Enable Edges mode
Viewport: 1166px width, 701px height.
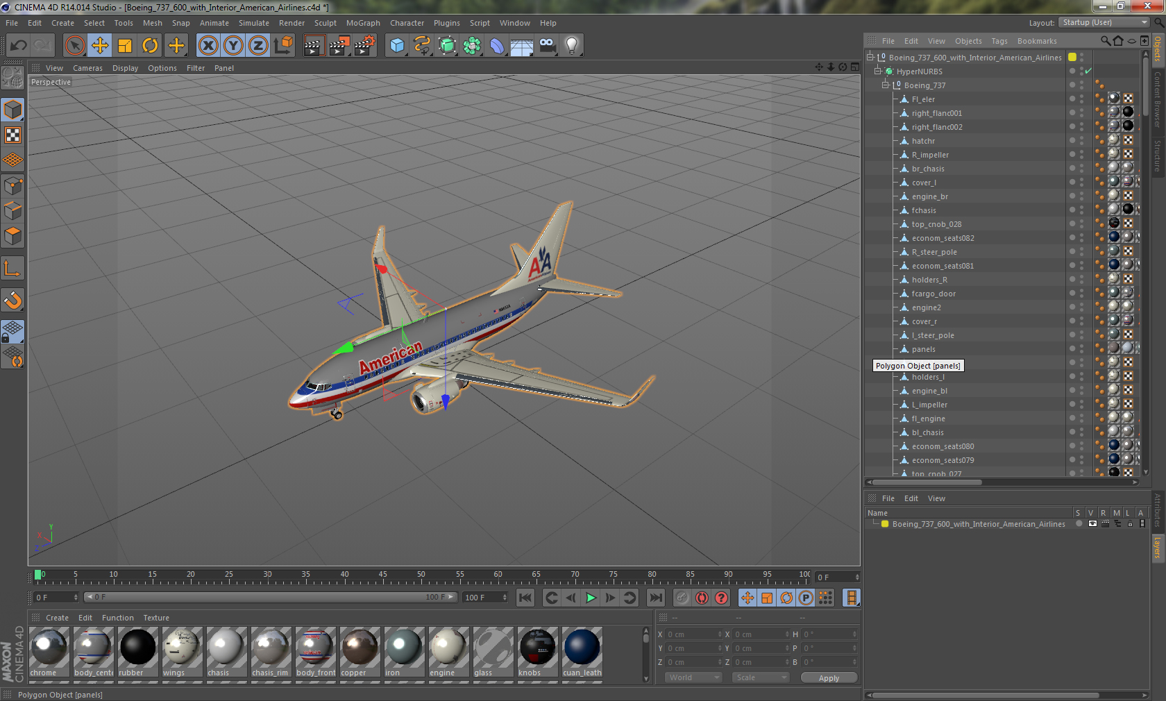pos(13,211)
